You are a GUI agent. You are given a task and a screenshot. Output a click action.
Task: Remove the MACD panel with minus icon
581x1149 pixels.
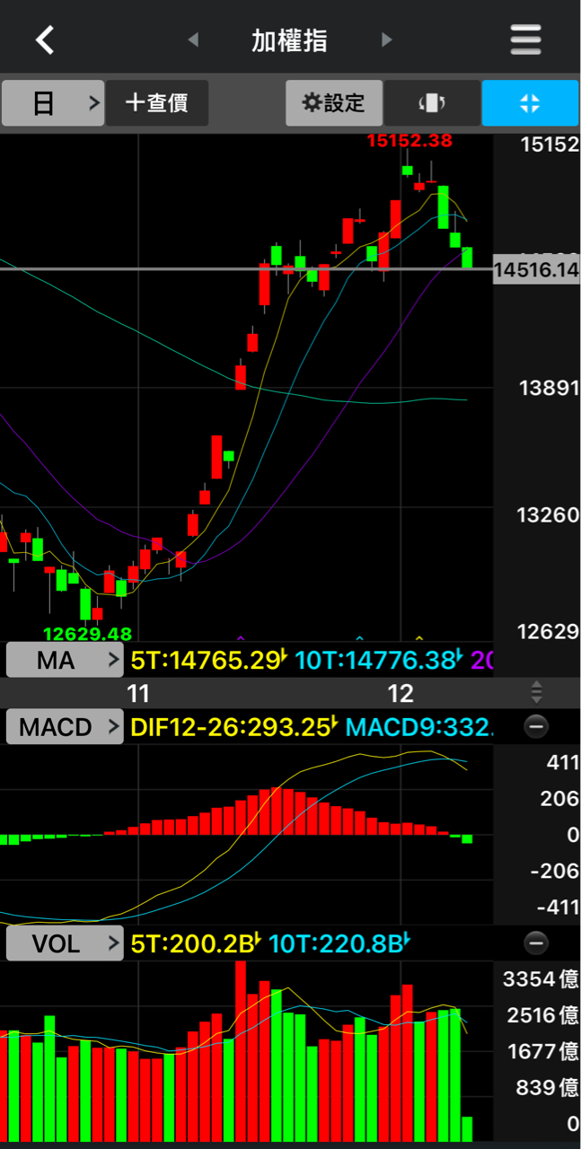[536, 726]
